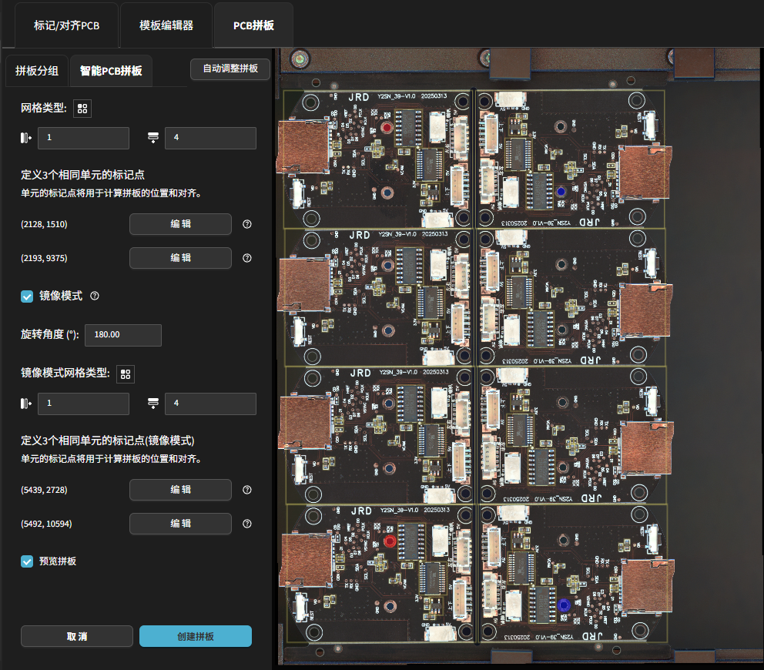Uncheck the 预览拼板 checkbox
Image resolution: width=764 pixels, height=670 pixels.
click(x=27, y=561)
